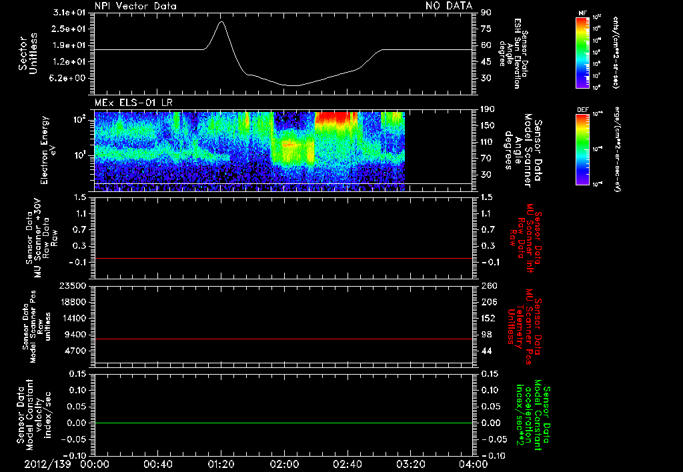
Task: Click the red line in scanner position panel
Action: [x=283, y=339]
